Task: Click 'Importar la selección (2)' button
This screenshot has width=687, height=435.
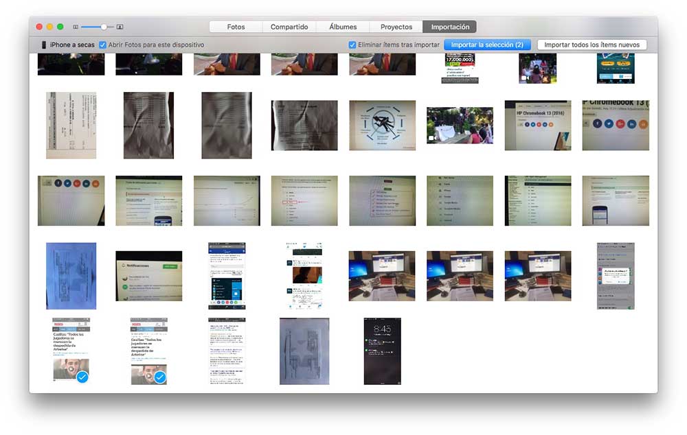Action: [487, 45]
